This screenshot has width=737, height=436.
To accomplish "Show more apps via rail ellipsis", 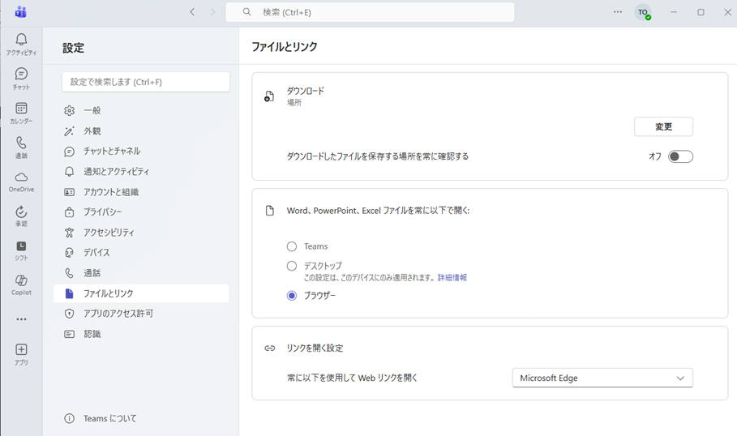I will (21, 319).
